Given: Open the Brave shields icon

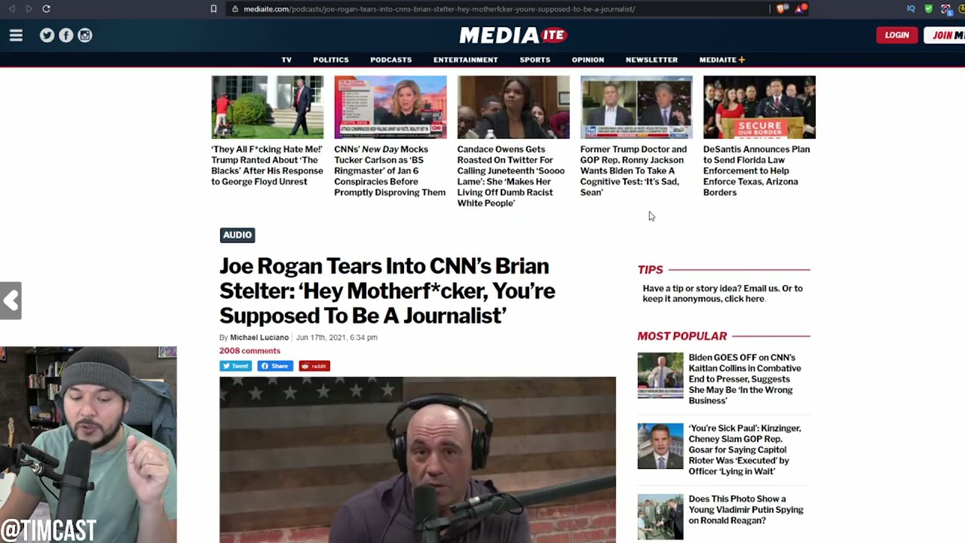Looking at the screenshot, I should (781, 9).
